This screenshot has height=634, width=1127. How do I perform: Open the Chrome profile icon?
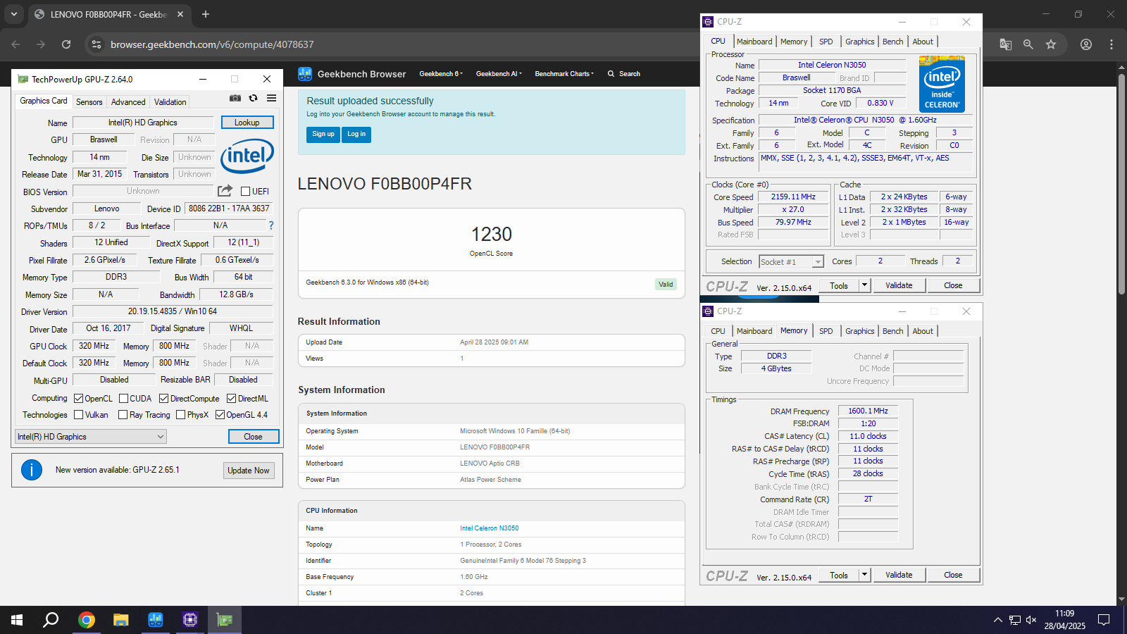[x=1086, y=44]
